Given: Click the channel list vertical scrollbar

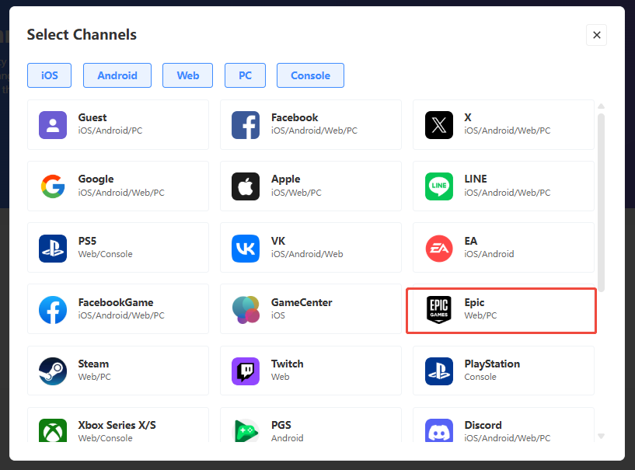Looking at the screenshot, I should tap(601, 203).
